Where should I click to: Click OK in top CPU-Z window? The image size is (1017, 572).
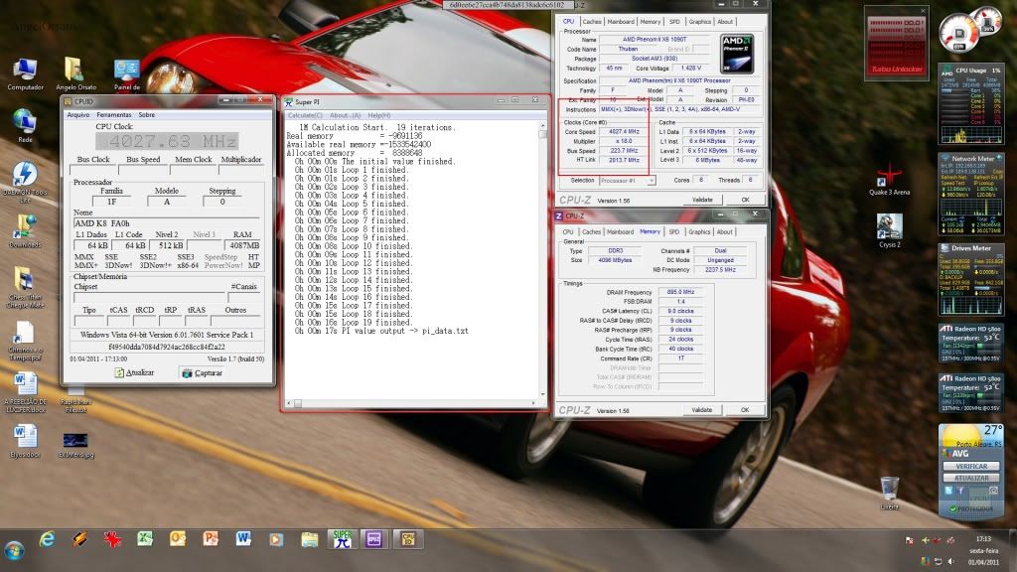745,200
